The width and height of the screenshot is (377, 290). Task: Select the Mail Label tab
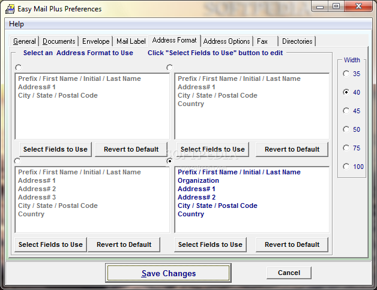tap(131, 41)
